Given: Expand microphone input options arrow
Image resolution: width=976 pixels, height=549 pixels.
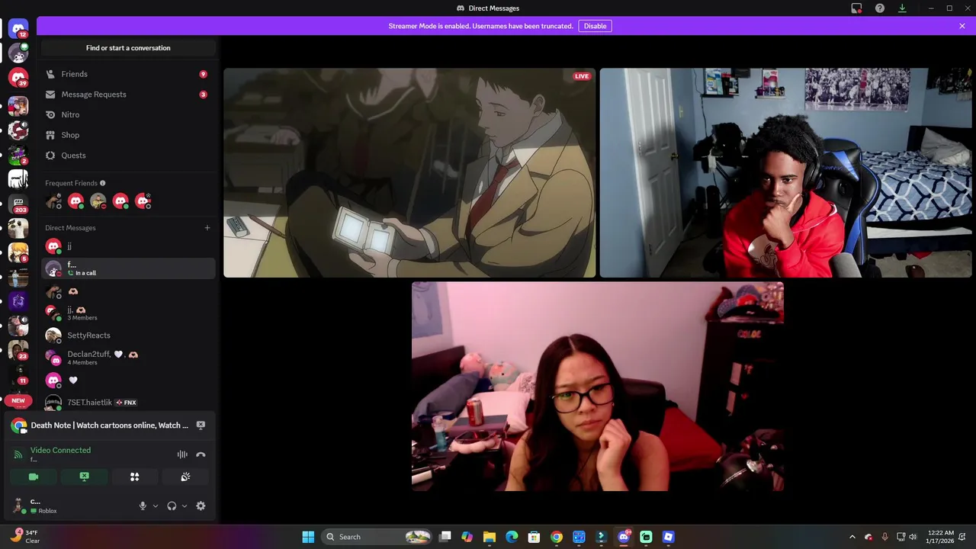Looking at the screenshot, I should 156,506.
